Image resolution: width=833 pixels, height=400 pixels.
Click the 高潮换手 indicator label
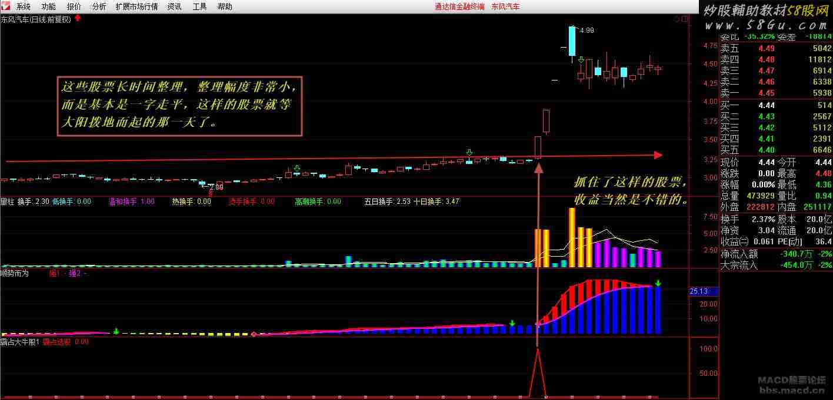[x=309, y=201]
